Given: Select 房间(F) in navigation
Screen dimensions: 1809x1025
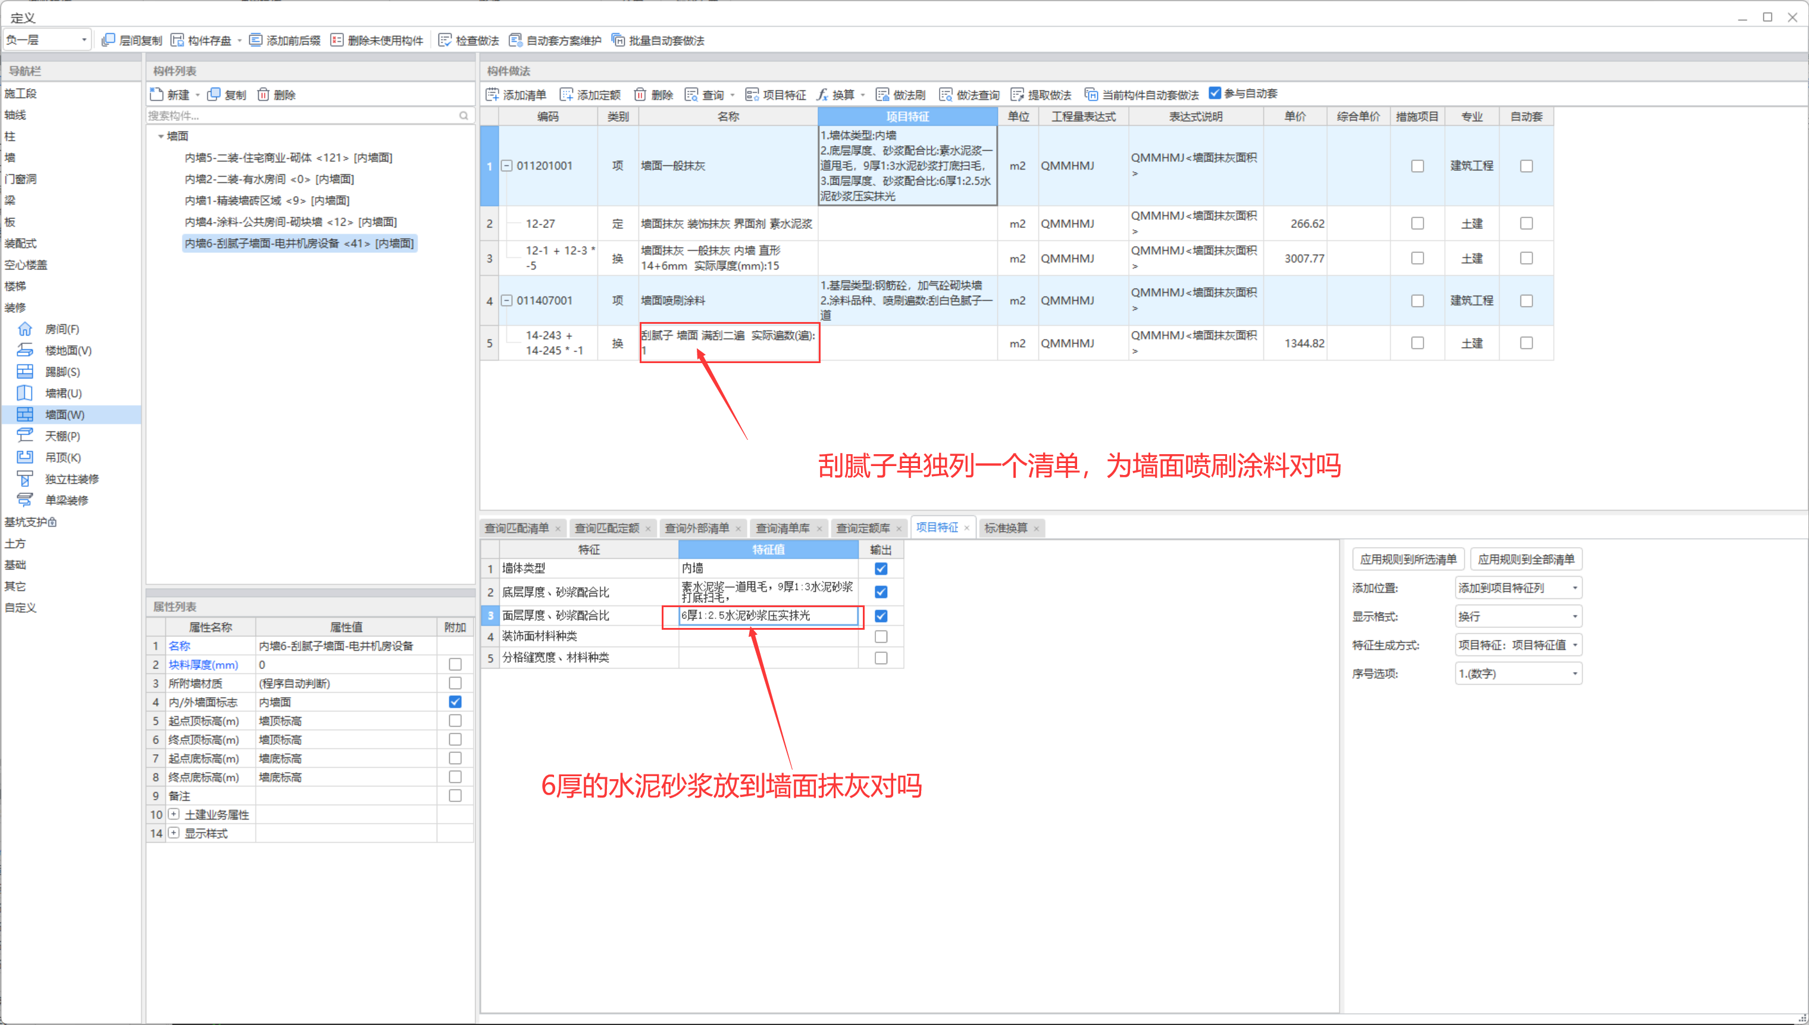Looking at the screenshot, I should pyautogui.click(x=62, y=329).
